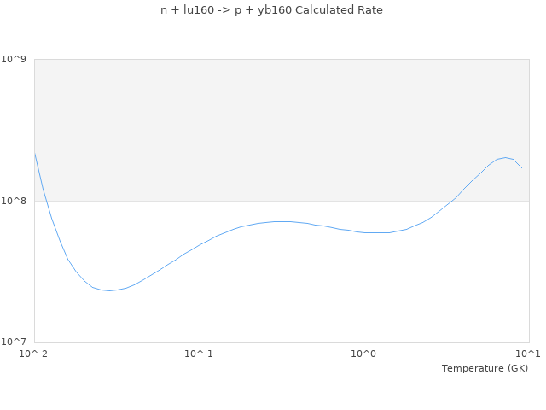Screen dimensions: 546x410
Task: Click the curve's highest peak near right end
Action: pyautogui.click(x=505, y=157)
